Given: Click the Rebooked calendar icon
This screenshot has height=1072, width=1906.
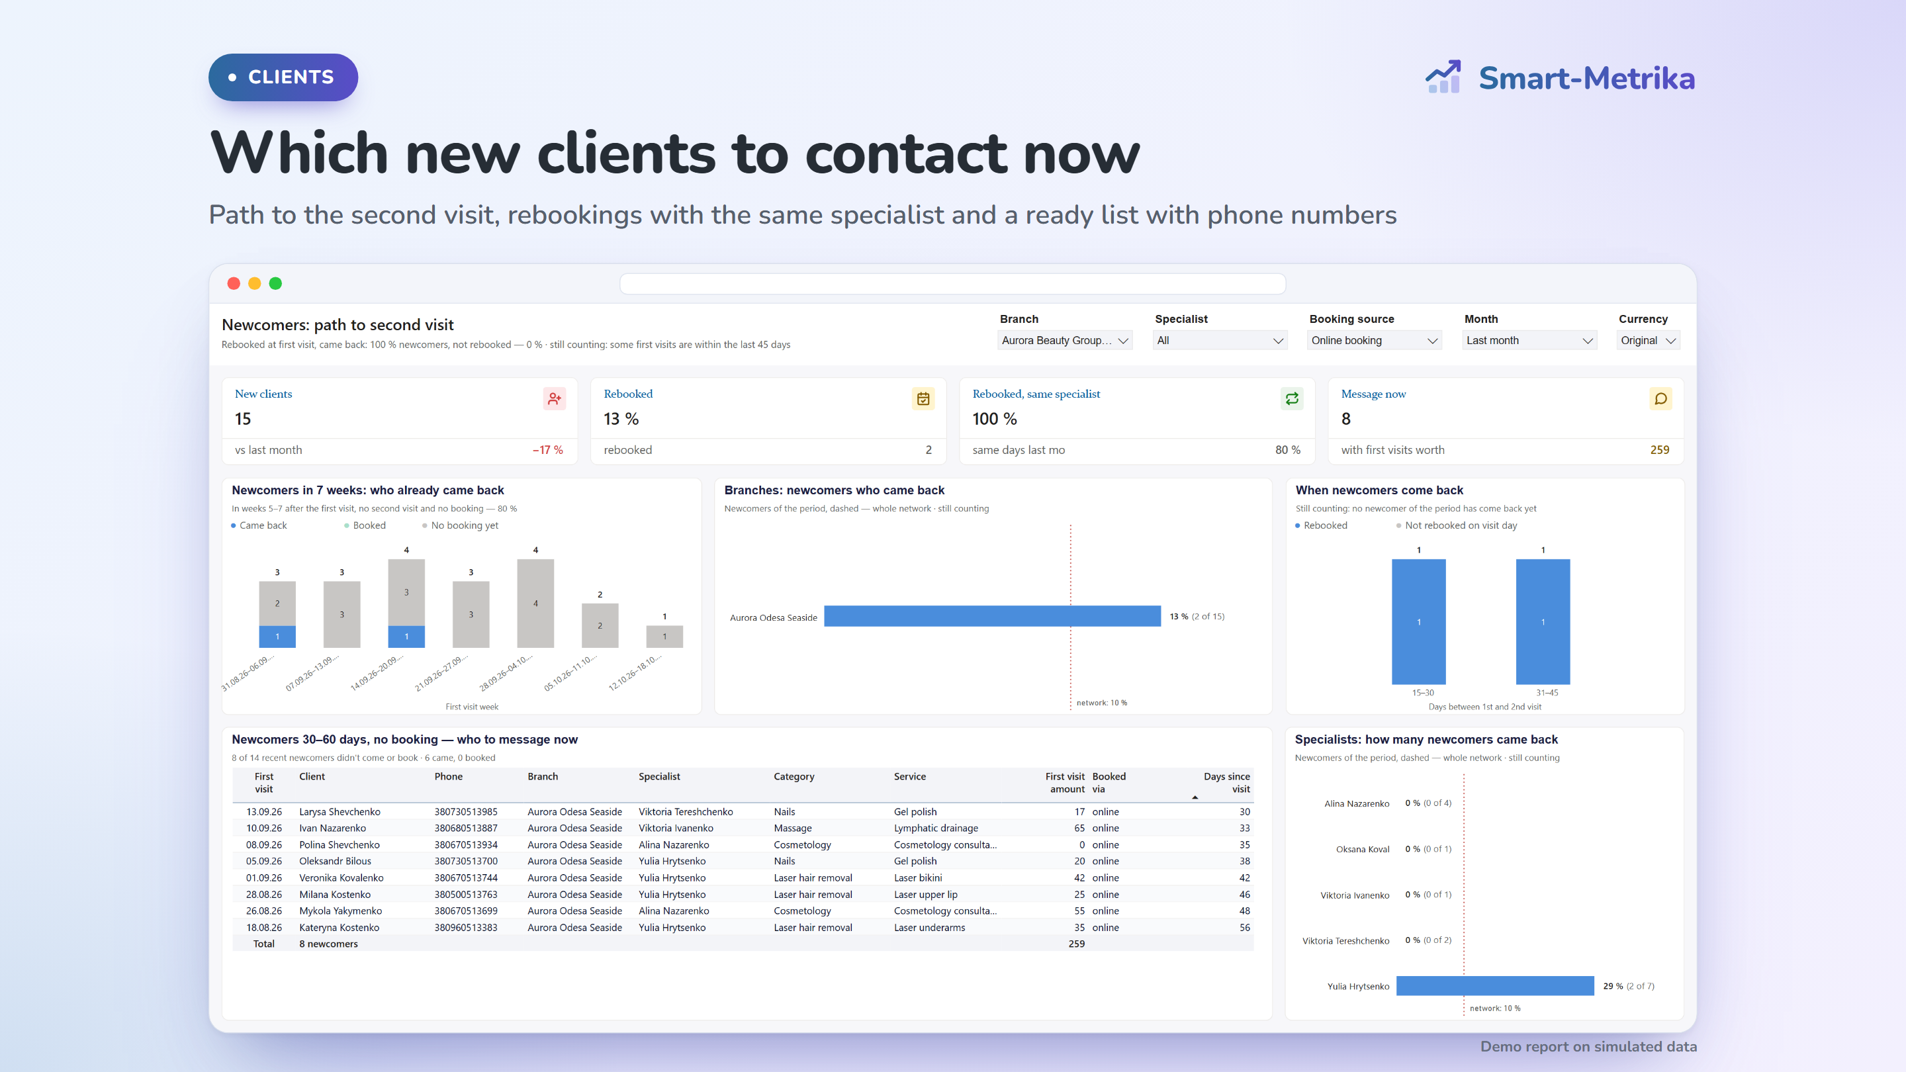Looking at the screenshot, I should click(923, 399).
